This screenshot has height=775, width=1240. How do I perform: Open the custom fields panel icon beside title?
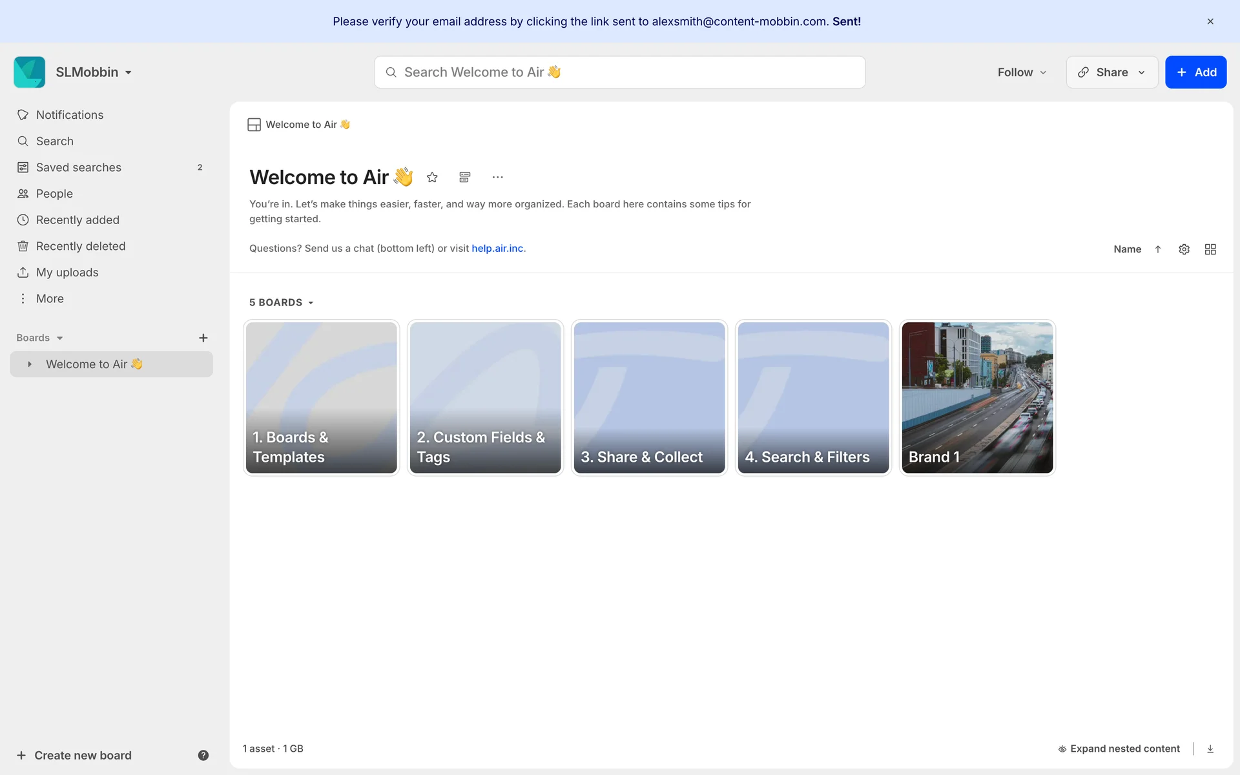(x=464, y=177)
